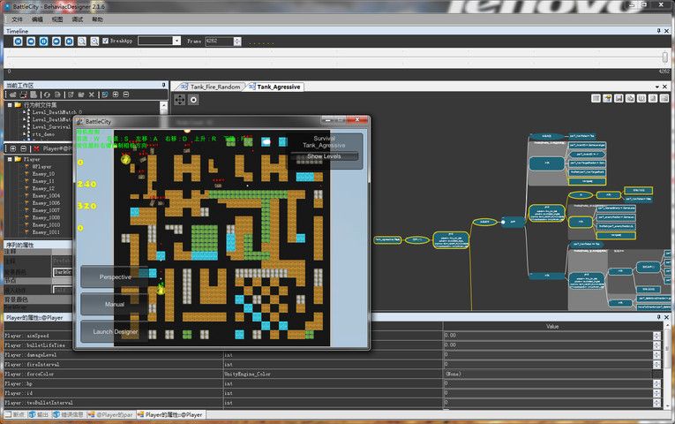Collapse all in workspace toolbar
Image resolution: width=675 pixels, height=424 pixels.
126,95
